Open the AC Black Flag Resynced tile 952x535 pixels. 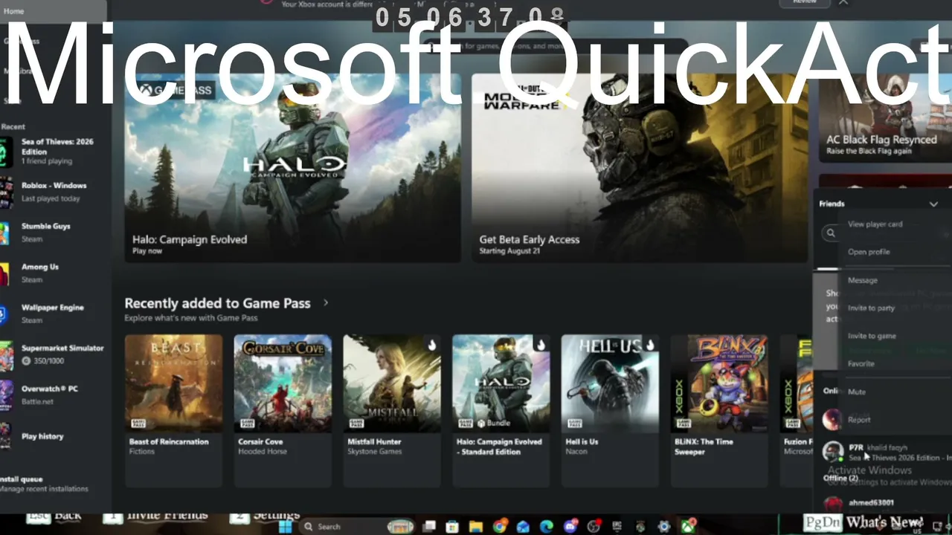point(885,119)
